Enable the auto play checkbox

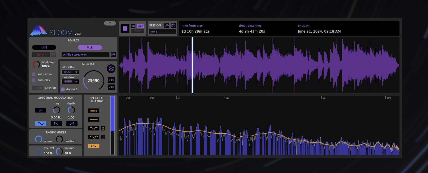click(x=34, y=80)
